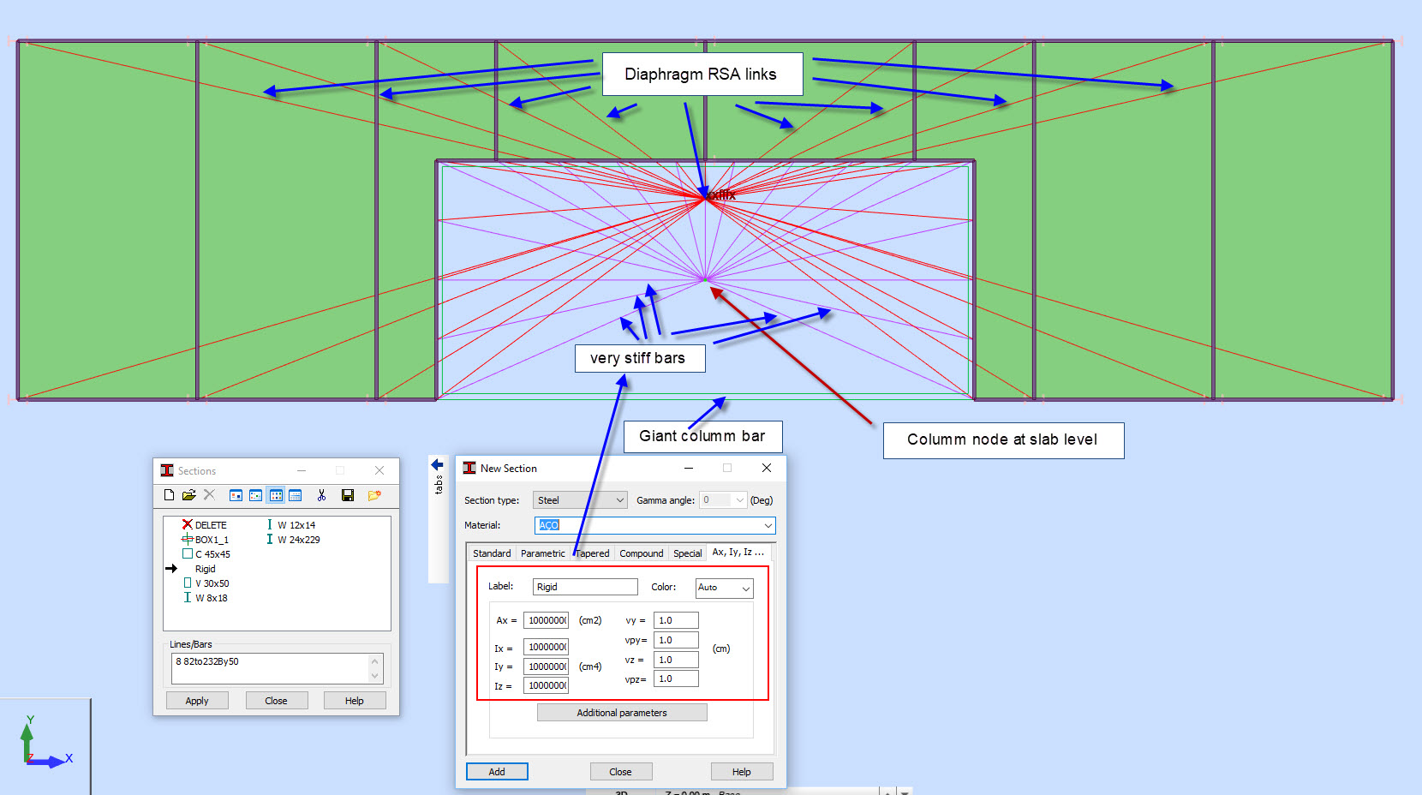Toggle small icons view mode
The width and height of the screenshot is (1422, 795).
[256, 495]
